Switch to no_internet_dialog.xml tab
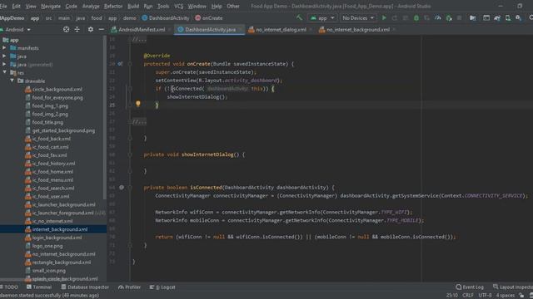 click(281, 30)
